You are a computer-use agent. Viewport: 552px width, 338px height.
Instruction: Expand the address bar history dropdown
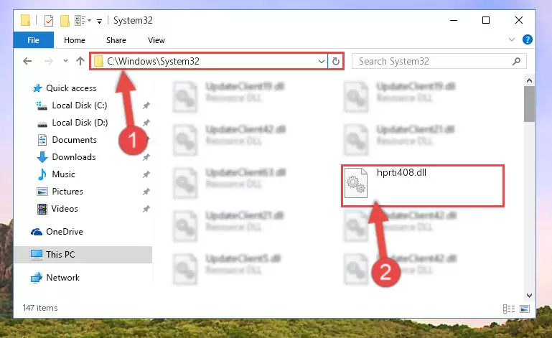(x=321, y=61)
